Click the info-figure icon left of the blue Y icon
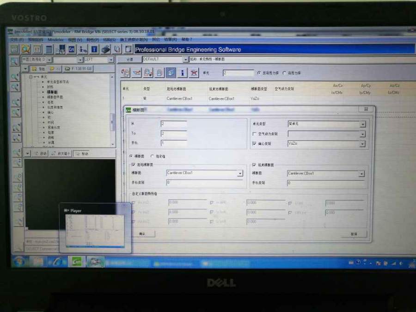The height and width of the screenshot is (312, 416). [x=83, y=49]
